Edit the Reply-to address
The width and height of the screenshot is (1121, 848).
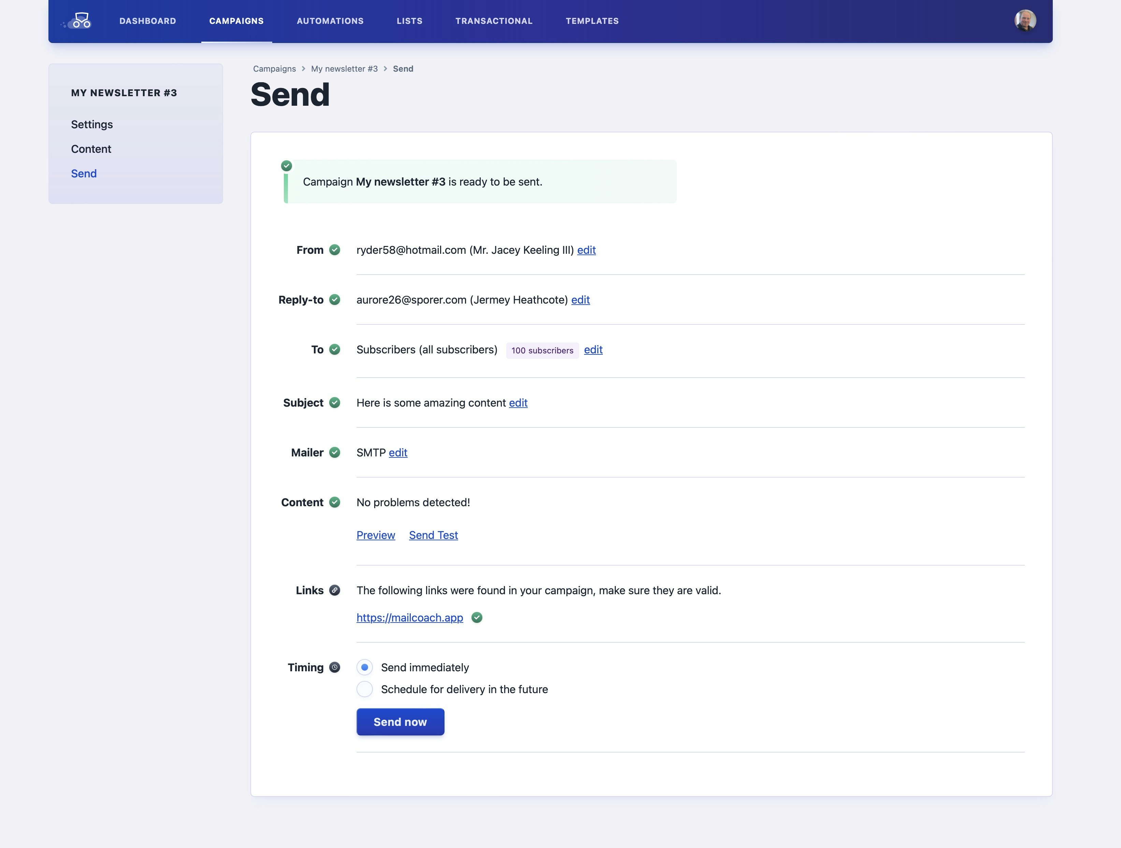[580, 300]
